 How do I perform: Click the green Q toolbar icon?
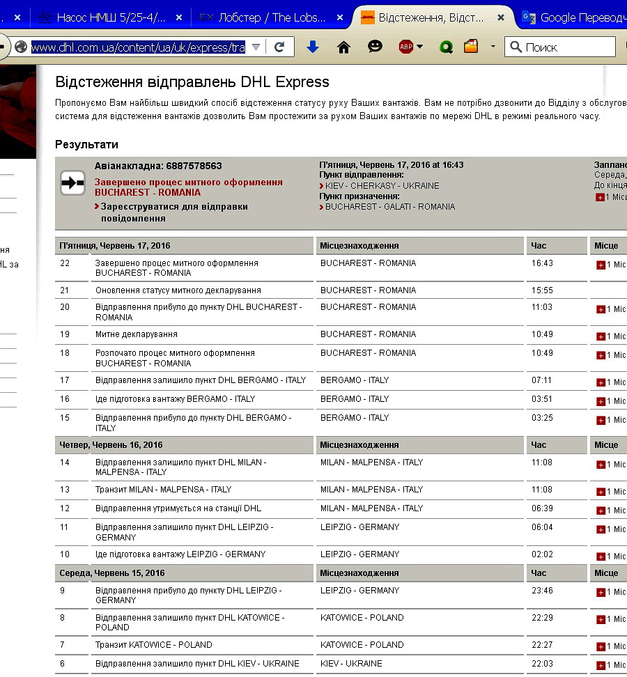446,47
